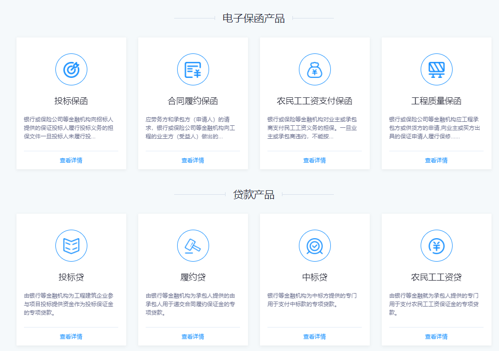Click the 中标贷 checkmark badge icon
This screenshot has width=499, height=351.
tap(315, 246)
